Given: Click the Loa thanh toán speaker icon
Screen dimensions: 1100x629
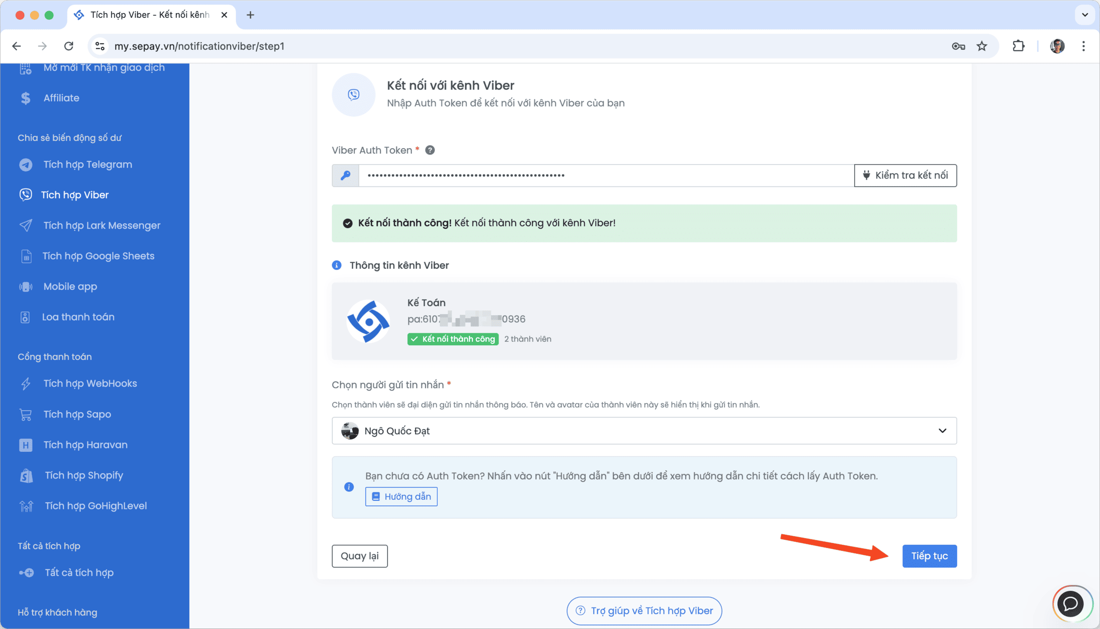Looking at the screenshot, I should (x=25, y=317).
